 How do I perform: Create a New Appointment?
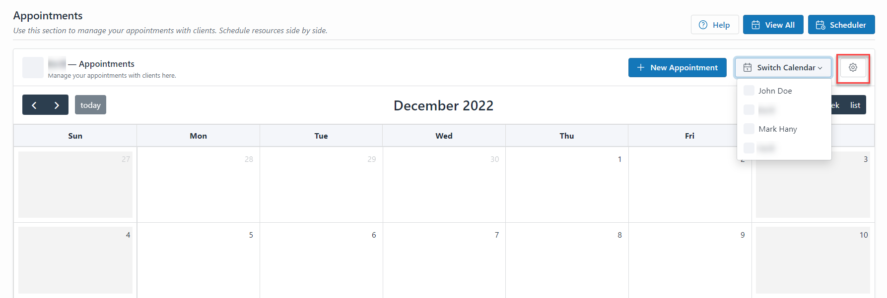(x=677, y=67)
